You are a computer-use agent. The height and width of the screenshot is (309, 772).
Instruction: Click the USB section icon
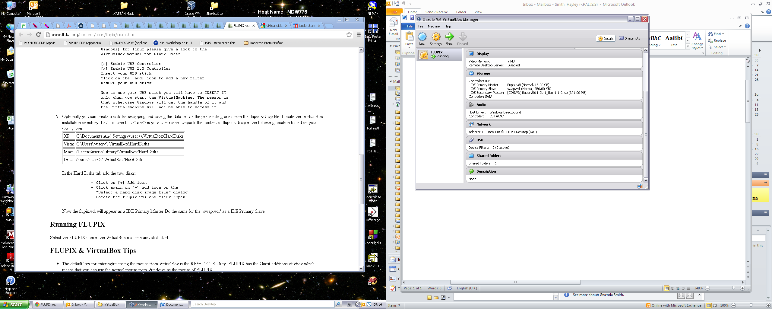tap(471, 140)
